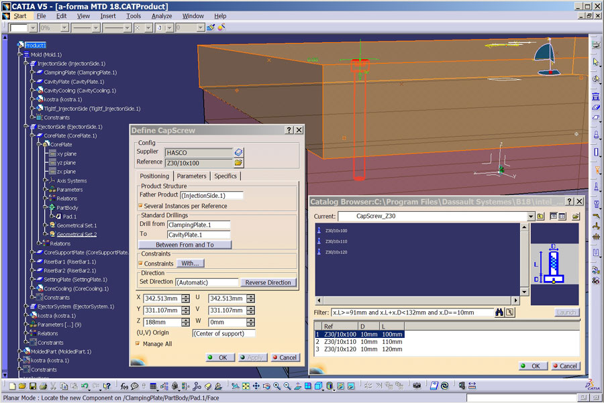Image resolution: width=604 pixels, height=403 pixels.
Task: Switch to the Parameters tab
Action: tap(191, 176)
